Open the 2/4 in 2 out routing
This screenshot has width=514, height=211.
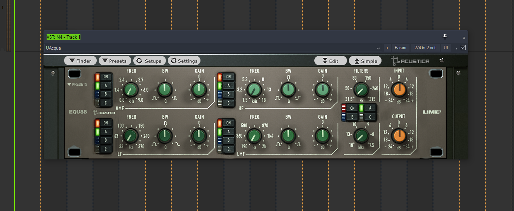pyautogui.click(x=425, y=48)
